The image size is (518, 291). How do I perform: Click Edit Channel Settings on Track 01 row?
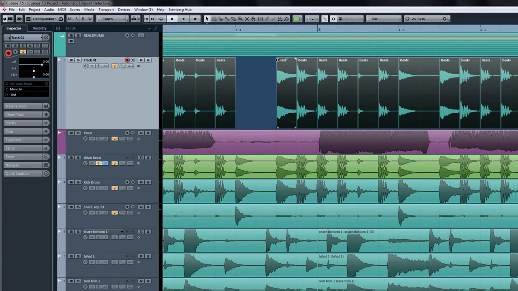pyautogui.click(x=85, y=66)
